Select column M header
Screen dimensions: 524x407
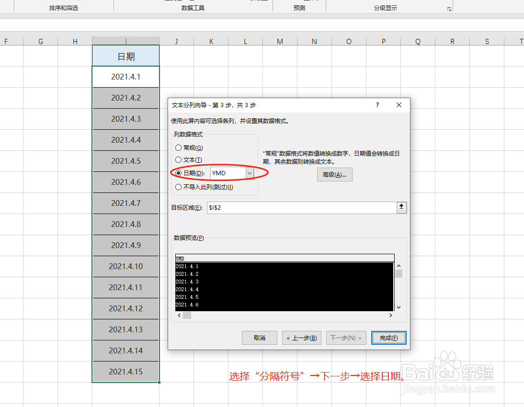tap(280, 41)
